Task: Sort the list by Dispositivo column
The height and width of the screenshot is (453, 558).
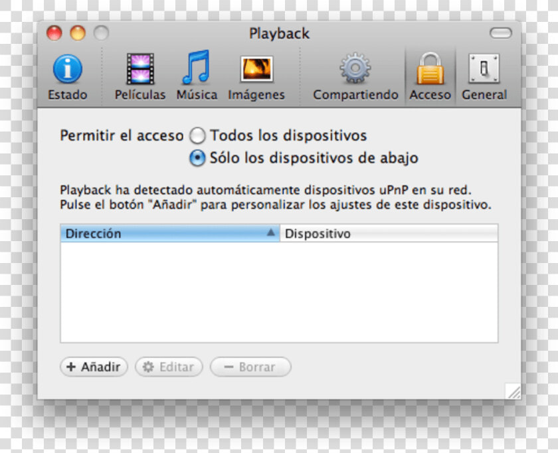Action: click(x=389, y=233)
